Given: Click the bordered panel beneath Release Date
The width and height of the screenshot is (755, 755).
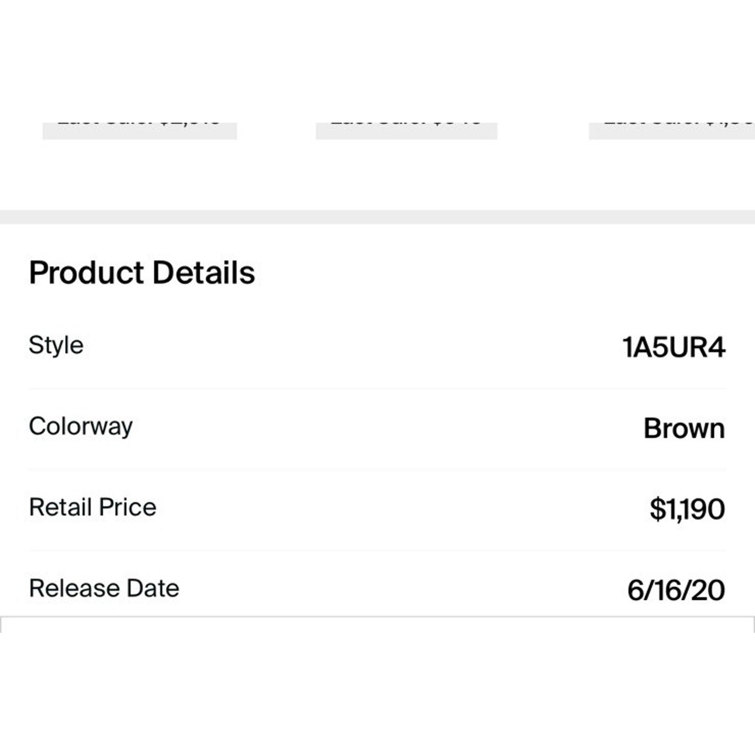Looking at the screenshot, I should coord(377,625).
